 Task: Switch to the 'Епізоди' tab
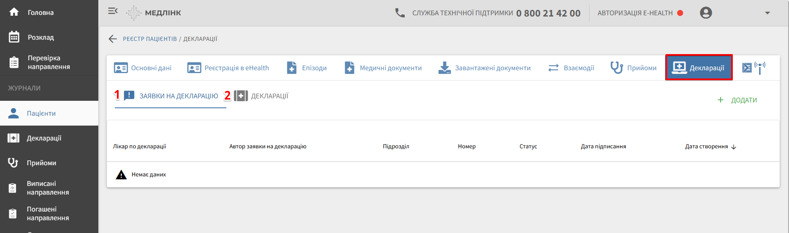[307, 68]
